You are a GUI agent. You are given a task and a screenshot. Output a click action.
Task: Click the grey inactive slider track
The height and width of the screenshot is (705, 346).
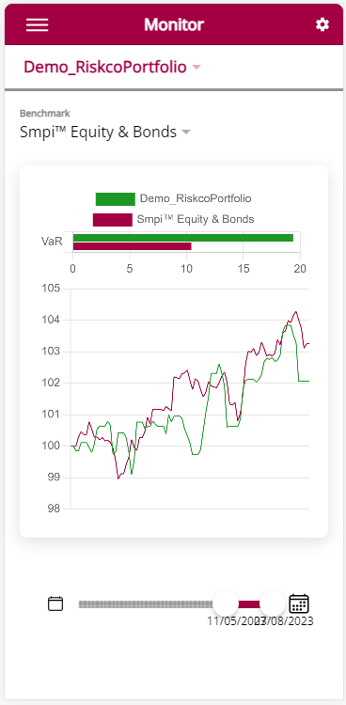coord(146,604)
